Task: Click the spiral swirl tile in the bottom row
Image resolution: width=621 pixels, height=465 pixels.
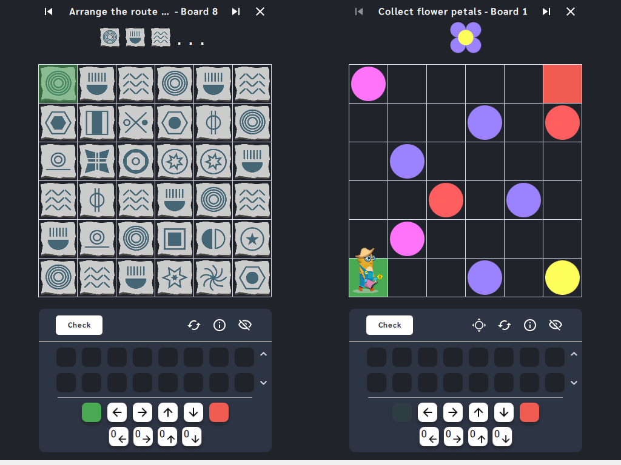Action: (213, 277)
